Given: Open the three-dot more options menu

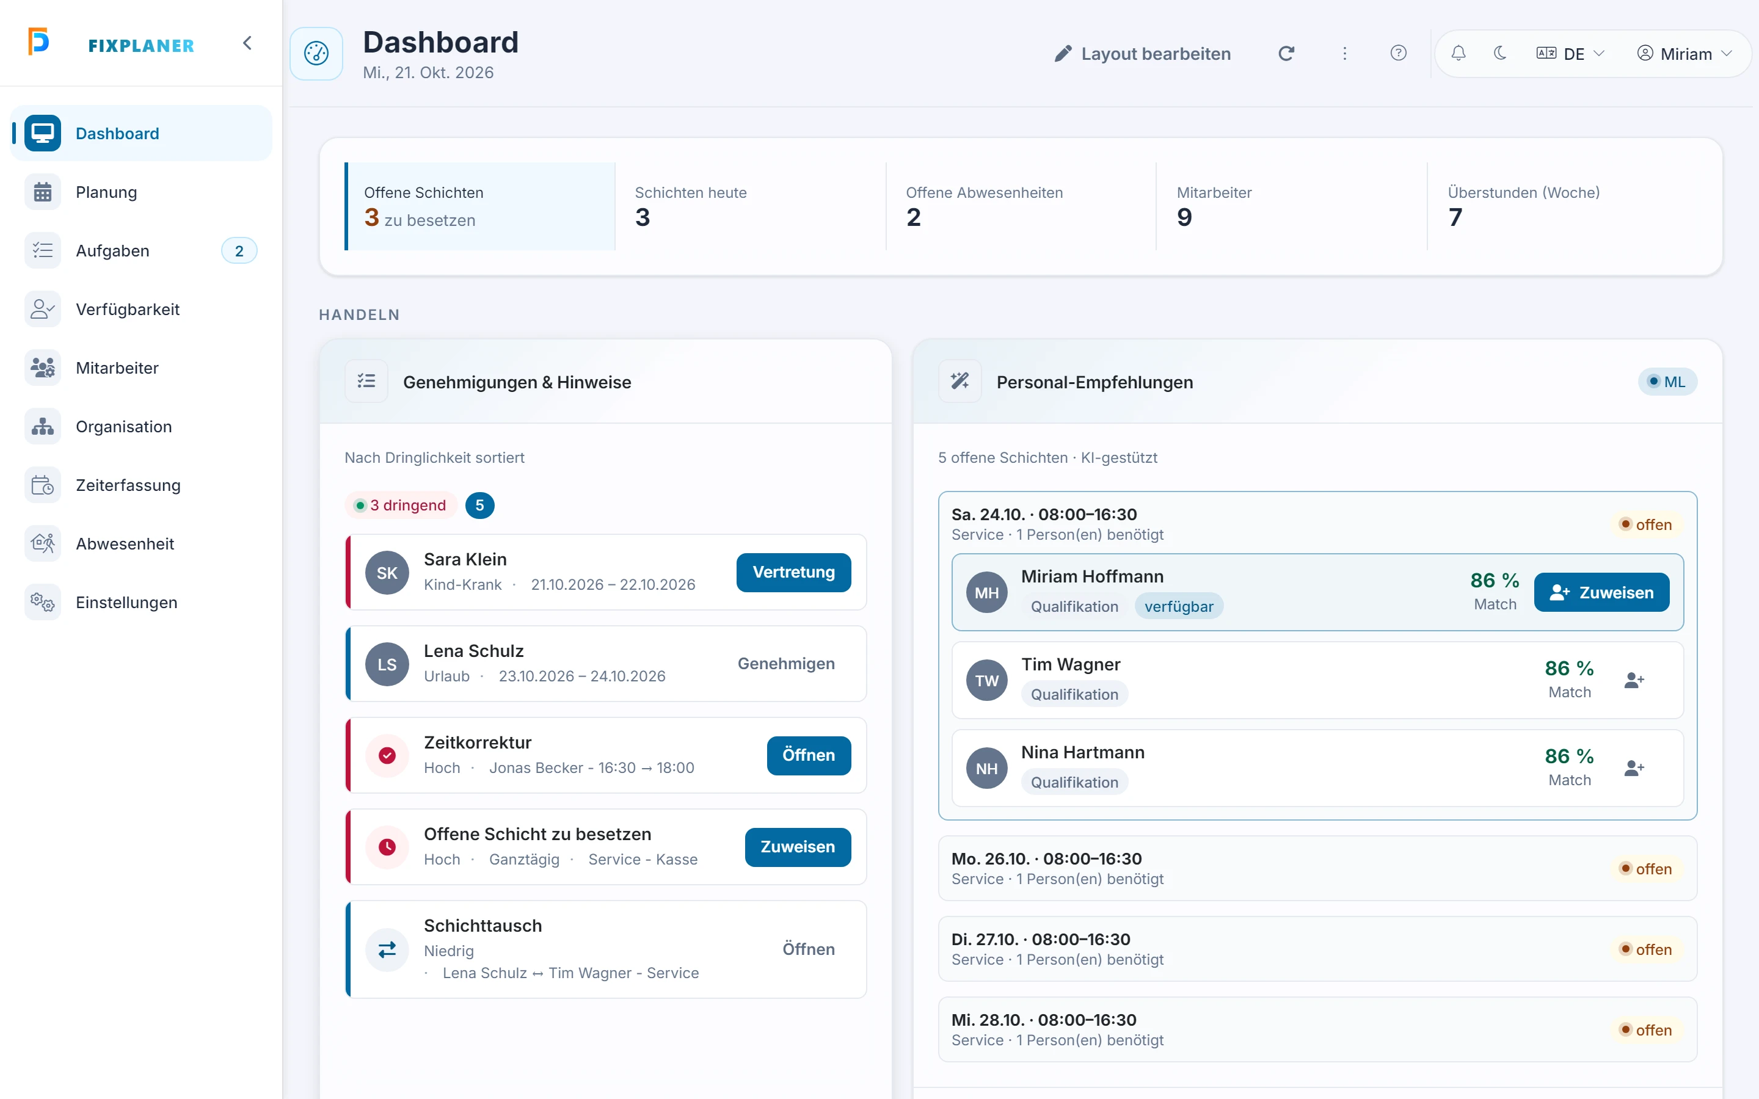Looking at the screenshot, I should 1344,53.
